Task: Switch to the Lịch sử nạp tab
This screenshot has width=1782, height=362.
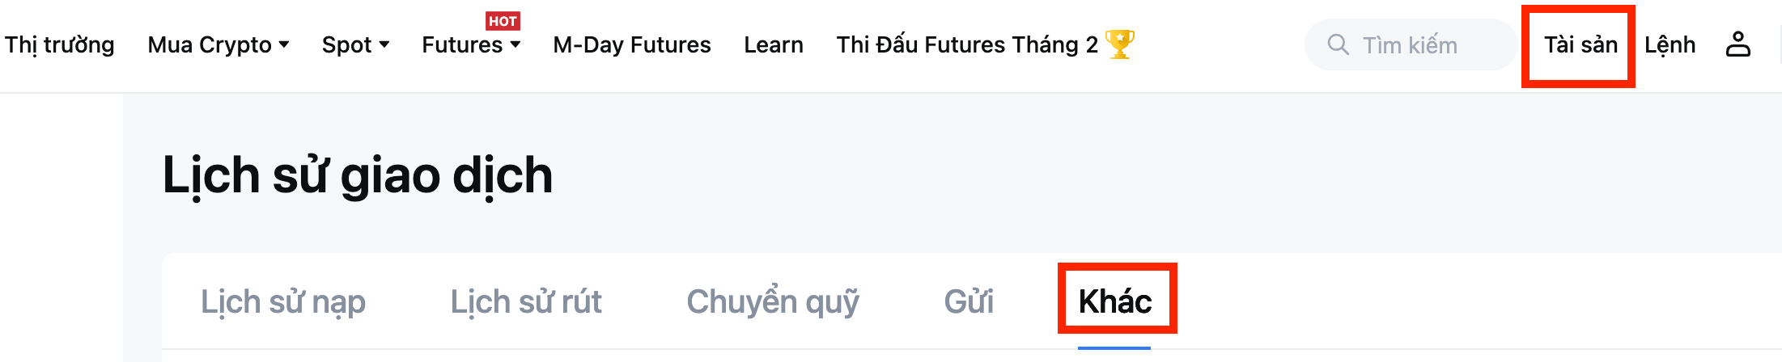Action: [283, 302]
